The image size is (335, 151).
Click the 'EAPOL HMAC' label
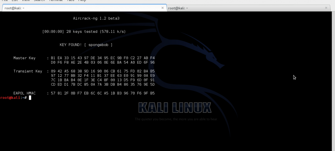24,93
